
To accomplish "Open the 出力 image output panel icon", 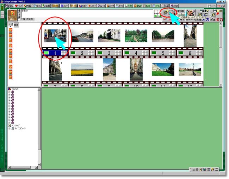I will pyautogui.click(x=216, y=15).
